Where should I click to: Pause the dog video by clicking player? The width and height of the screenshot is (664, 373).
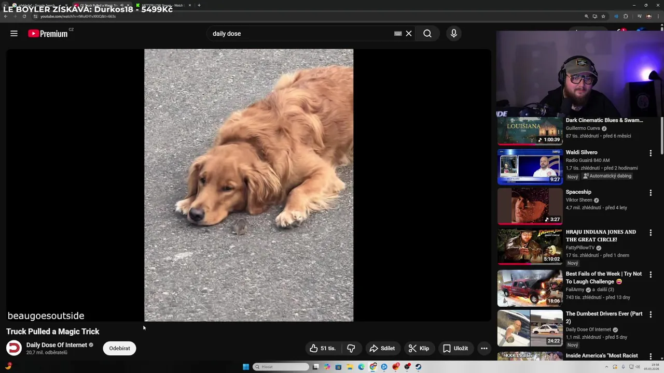(248, 185)
